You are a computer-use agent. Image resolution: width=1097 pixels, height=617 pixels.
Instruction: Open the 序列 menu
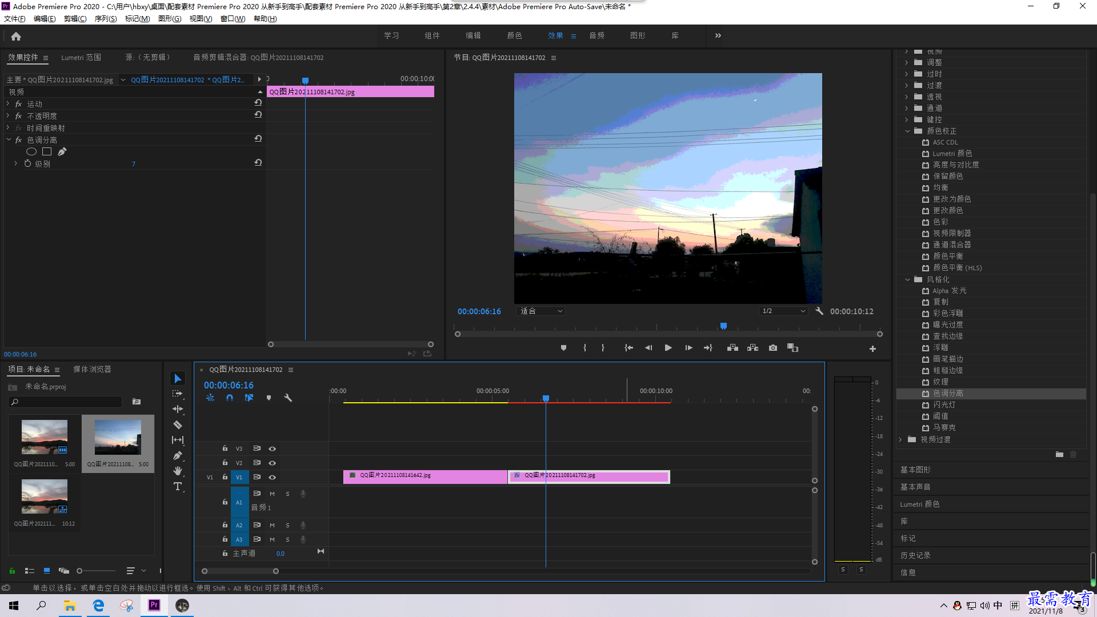pyautogui.click(x=105, y=19)
